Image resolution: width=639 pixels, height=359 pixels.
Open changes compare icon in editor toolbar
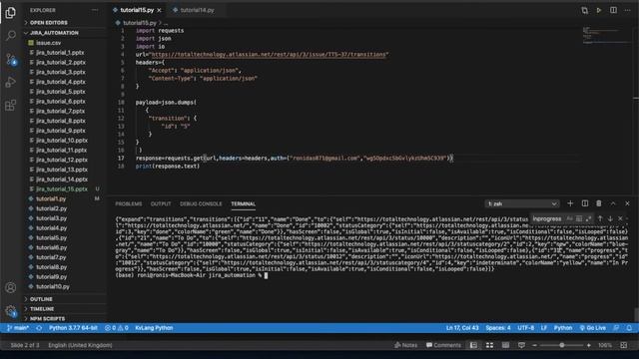pyautogui.click(x=584, y=10)
